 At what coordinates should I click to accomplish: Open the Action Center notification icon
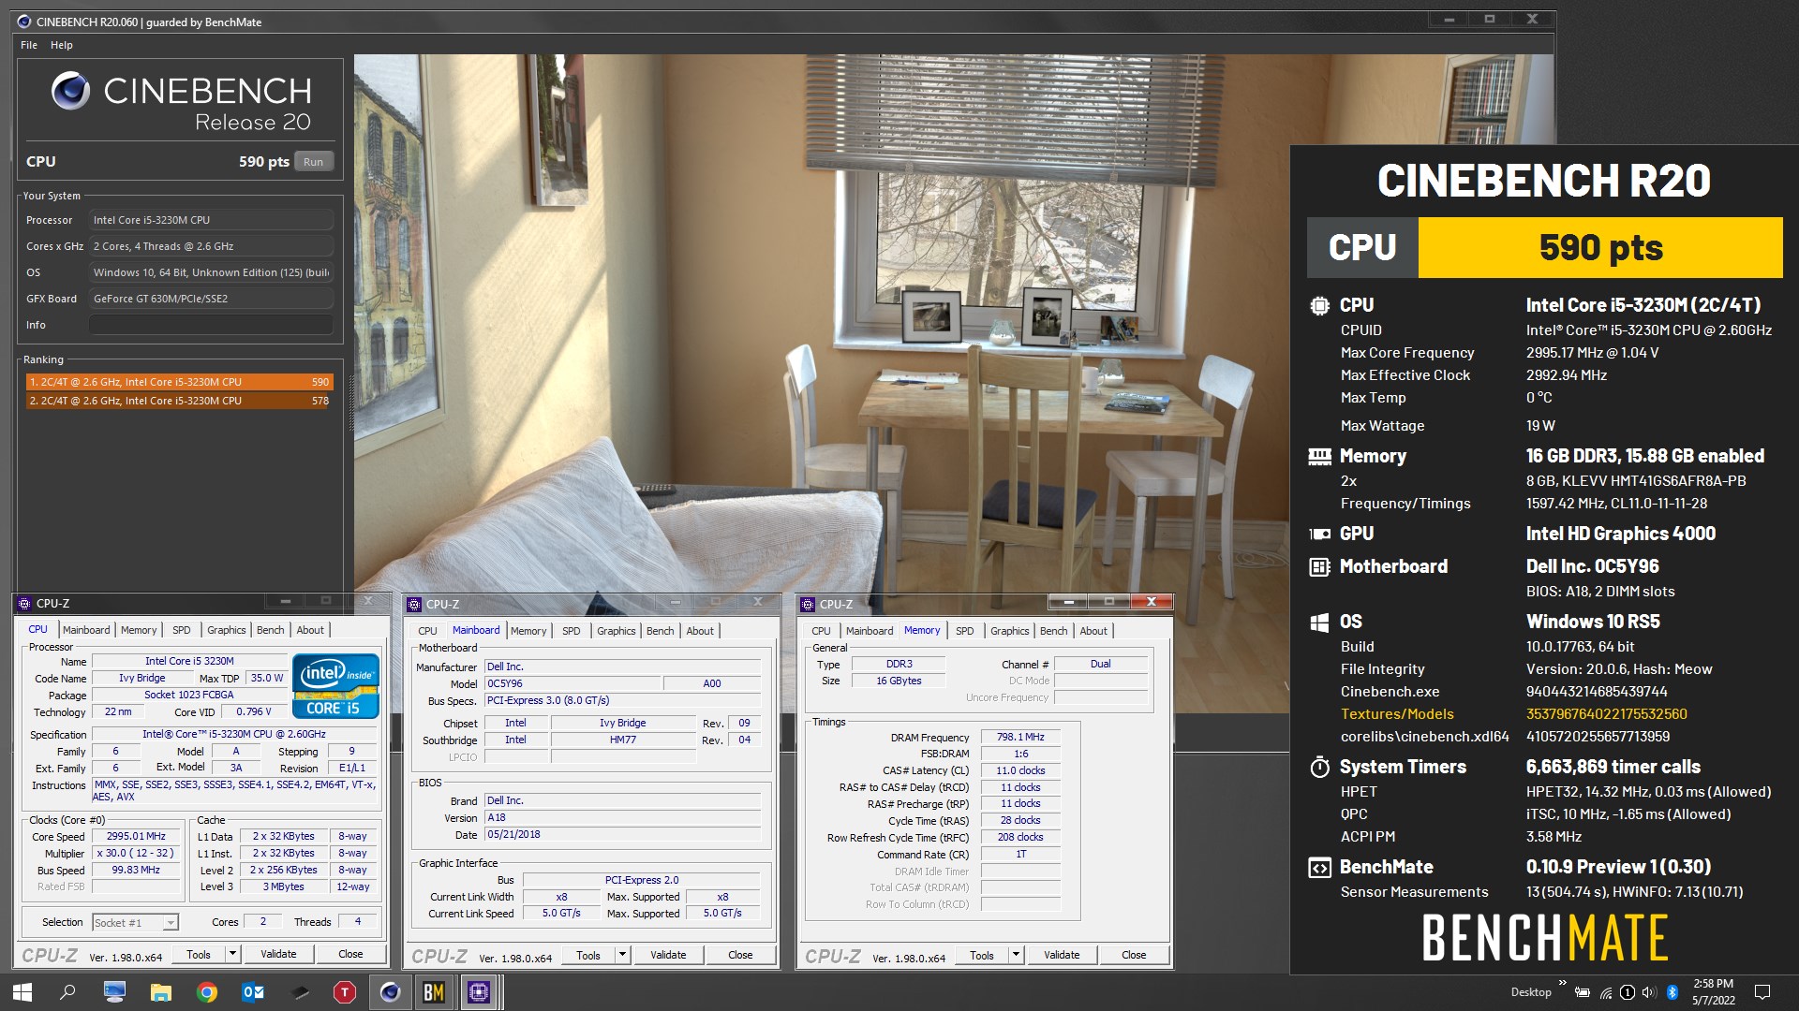pyautogui.click(x=1762, y=992)
